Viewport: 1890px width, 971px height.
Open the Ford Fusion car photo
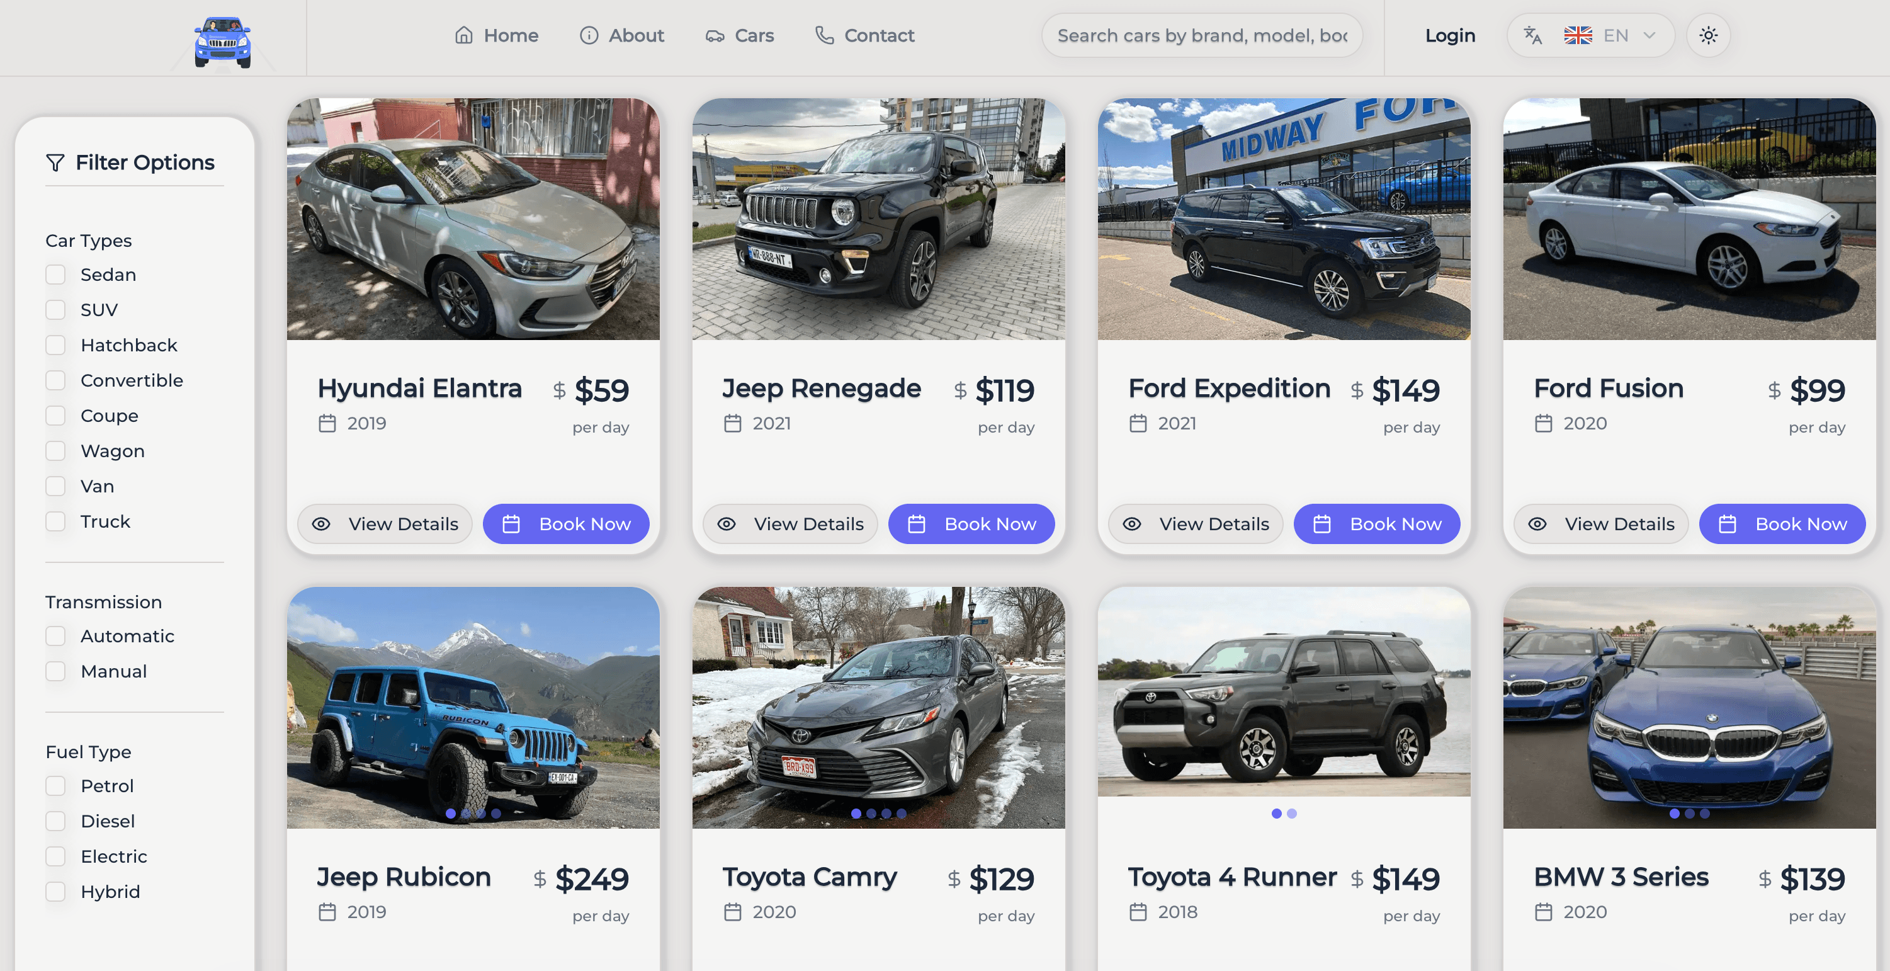pyautogui.click(x=1689, y=219)
